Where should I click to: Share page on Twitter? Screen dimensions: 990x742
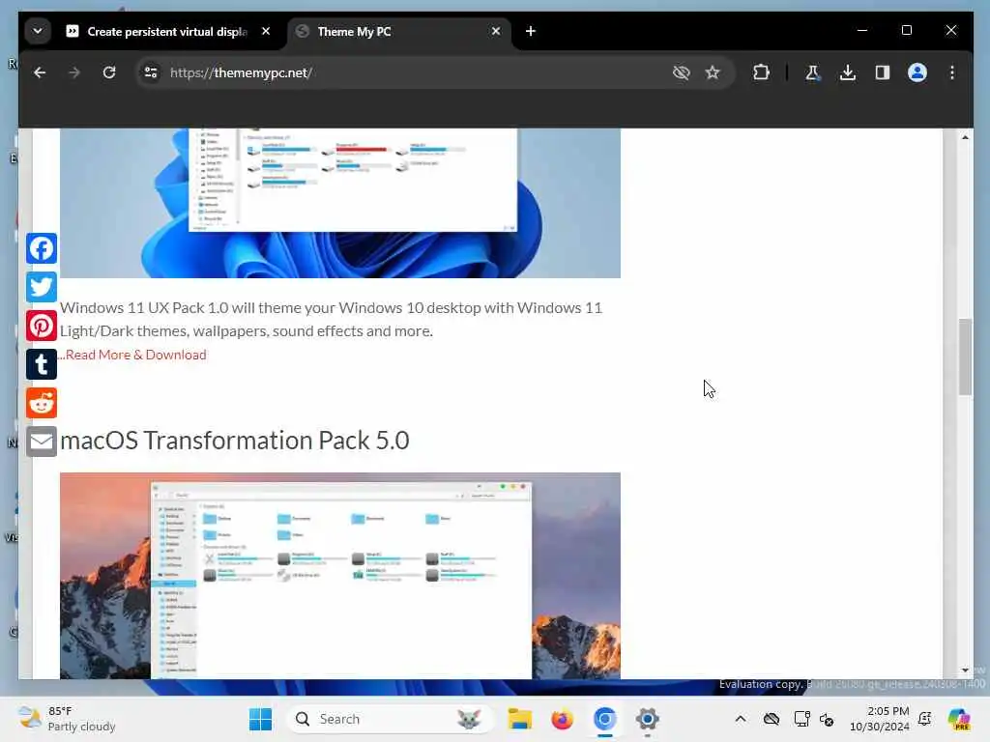(42, 287)
